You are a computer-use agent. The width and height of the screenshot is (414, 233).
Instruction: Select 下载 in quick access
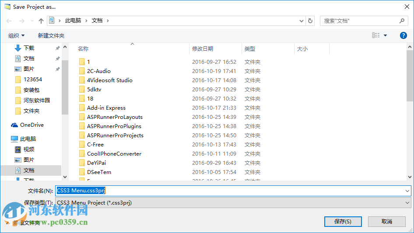[x=29, y=48]
